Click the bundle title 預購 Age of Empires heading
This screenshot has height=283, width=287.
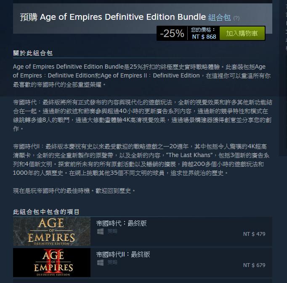(x=113, y=17)
